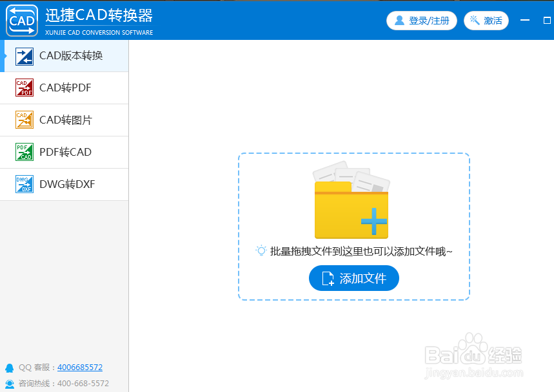Image resolution: width=554 pixels, height=392 pixels.
Task: Click the 迅捷CAD转换器 title text
Action: tap(99, 15)
